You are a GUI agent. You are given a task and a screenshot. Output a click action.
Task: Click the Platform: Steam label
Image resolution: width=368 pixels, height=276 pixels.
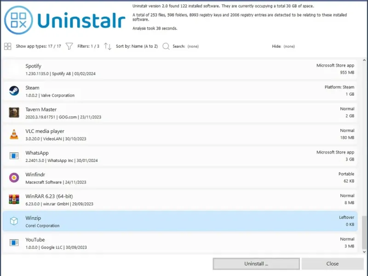coord(339,87)
